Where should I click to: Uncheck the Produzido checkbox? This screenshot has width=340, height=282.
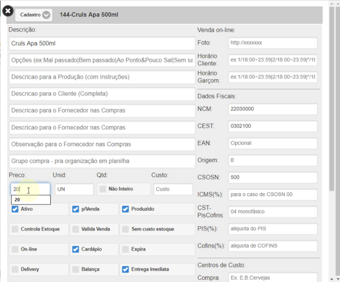(126, 209)
